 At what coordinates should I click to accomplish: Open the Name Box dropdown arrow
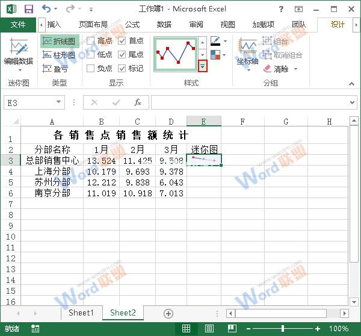58,103
